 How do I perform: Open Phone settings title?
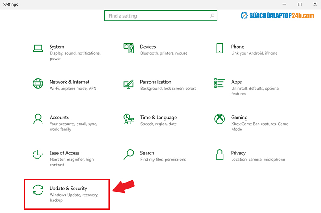238,47
